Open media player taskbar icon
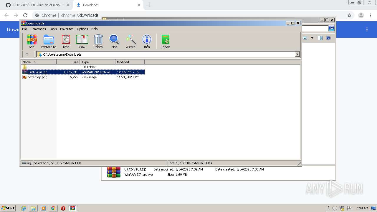The width and height of the screenshot is (377, 212). coord(43,208)
